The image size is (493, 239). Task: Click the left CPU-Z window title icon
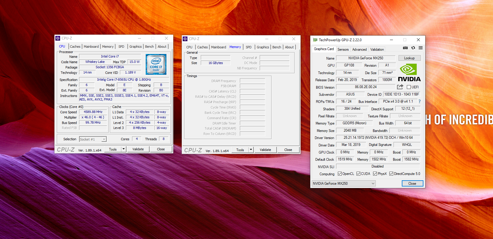click(58, 38)
